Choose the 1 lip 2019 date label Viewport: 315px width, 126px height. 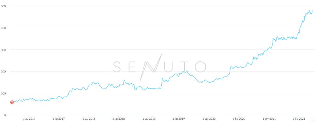pos(179,119)
